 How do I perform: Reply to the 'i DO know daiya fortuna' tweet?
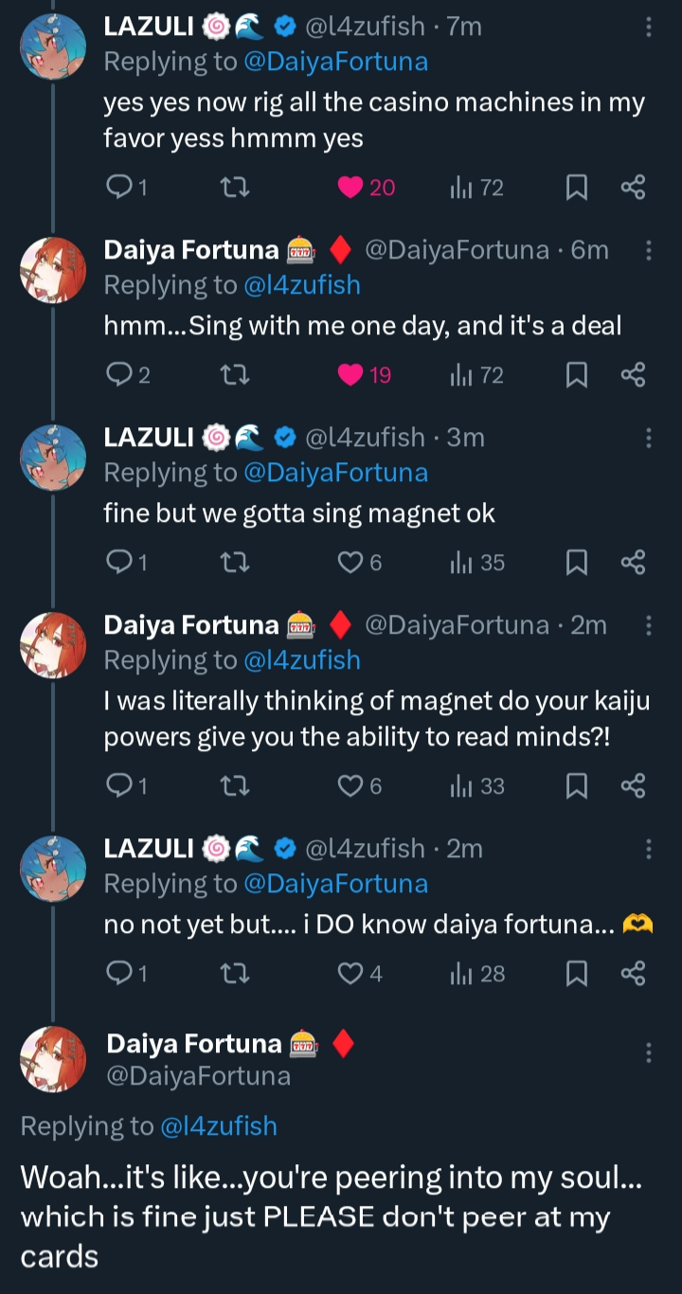pos(119,973)
